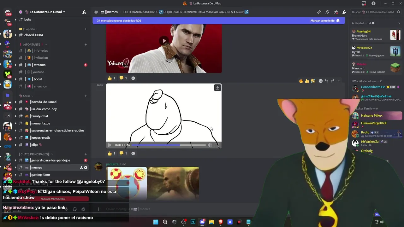Open Pixelby04 Bruno Mars activity card
This screenshot has width=404, height=227.
pos(376,35)
